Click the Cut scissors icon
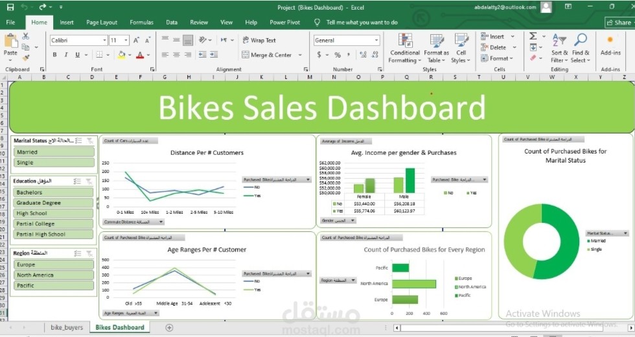The width and height of the screenshot is (635, 337). point(25,36)
